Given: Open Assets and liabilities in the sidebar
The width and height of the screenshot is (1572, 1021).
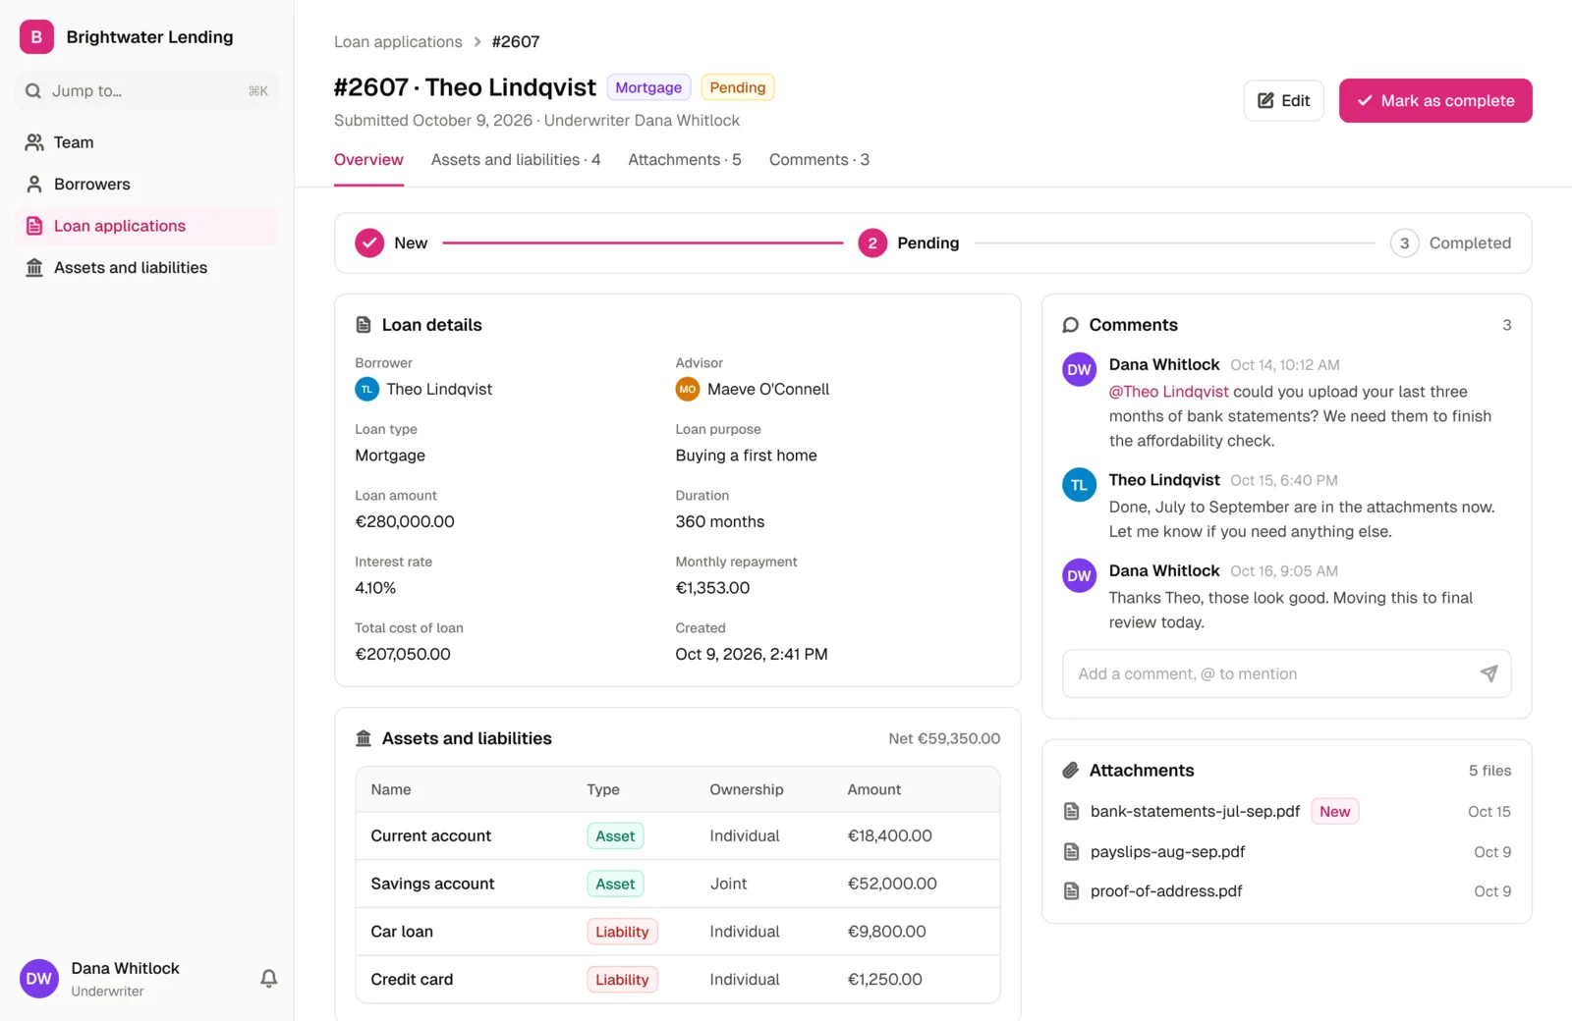Looking at the screenshot, I should tap(147, 268).
